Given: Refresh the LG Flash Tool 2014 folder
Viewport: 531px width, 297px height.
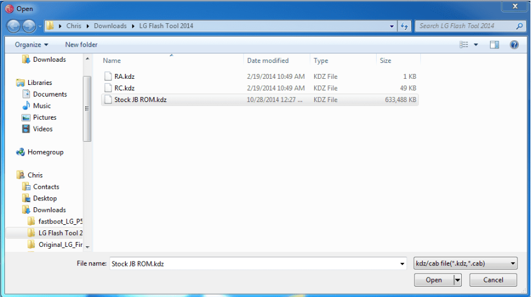Looking at the screenshot, I should point(404,26).
